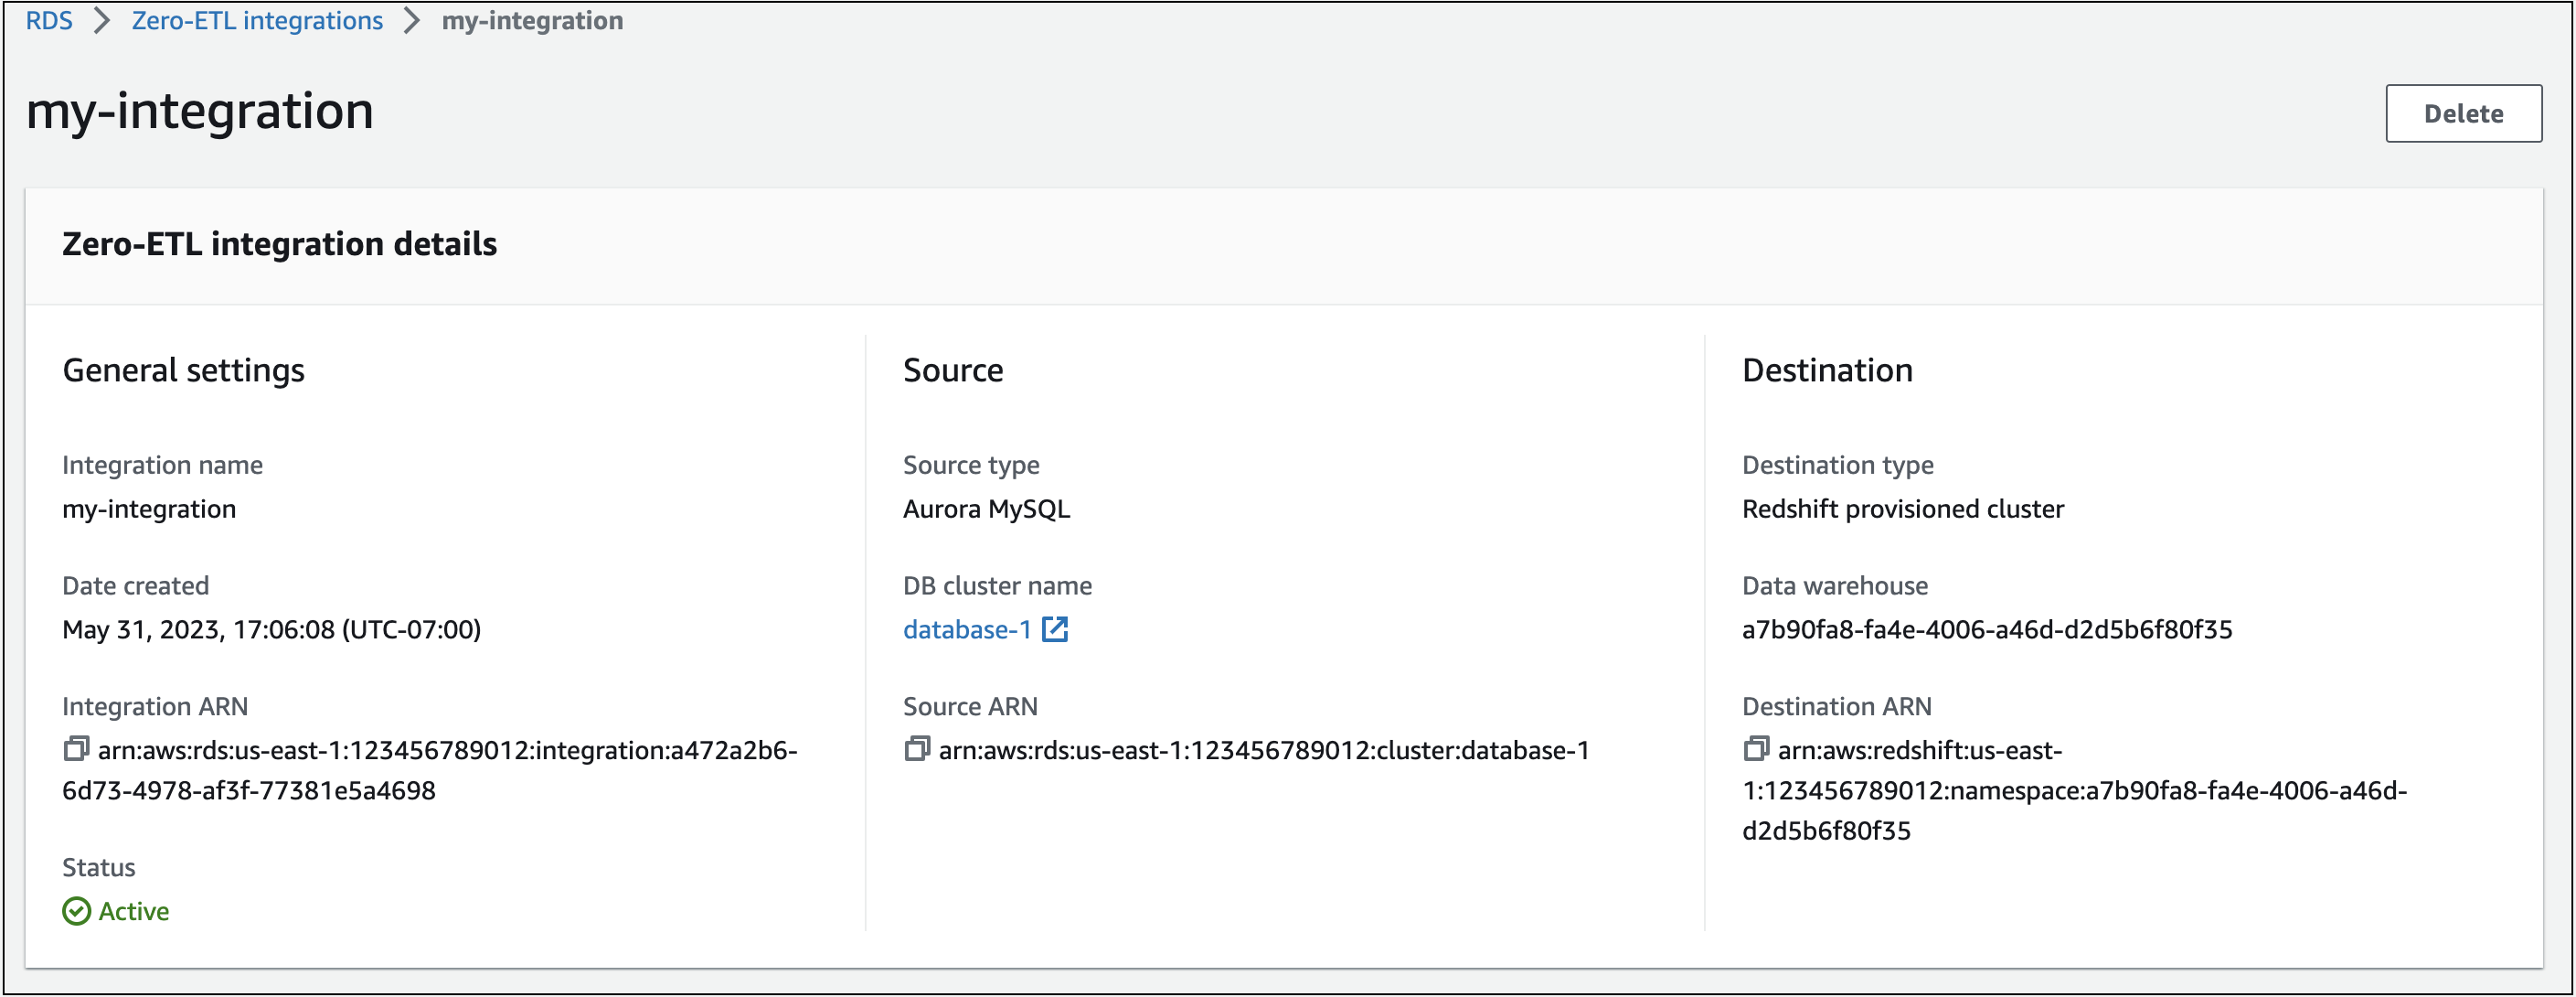Select the Date created timestamp value
The height and width of the screenshot is (997, 2576).
tap(272, 629)
